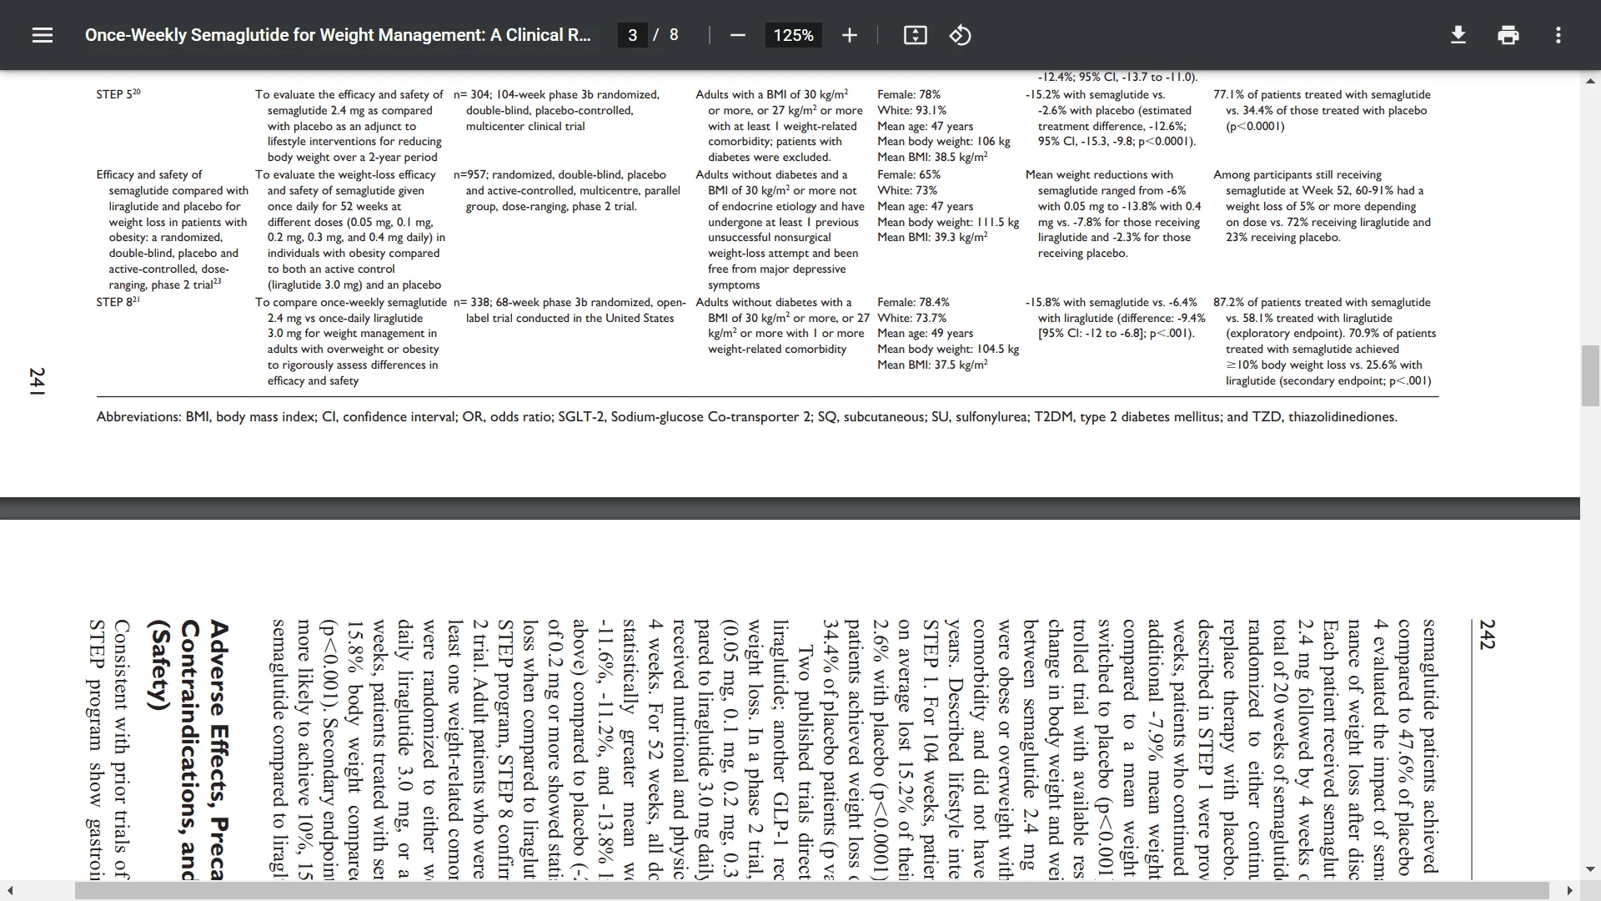Click the hamburger menu icon top-left

42,34
